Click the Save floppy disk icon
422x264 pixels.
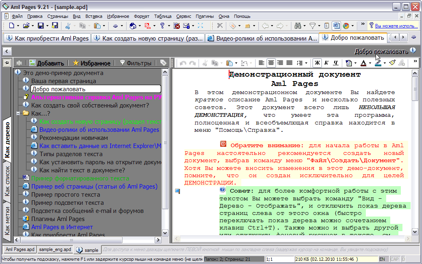pyautogui.click(x=41, y=26)
